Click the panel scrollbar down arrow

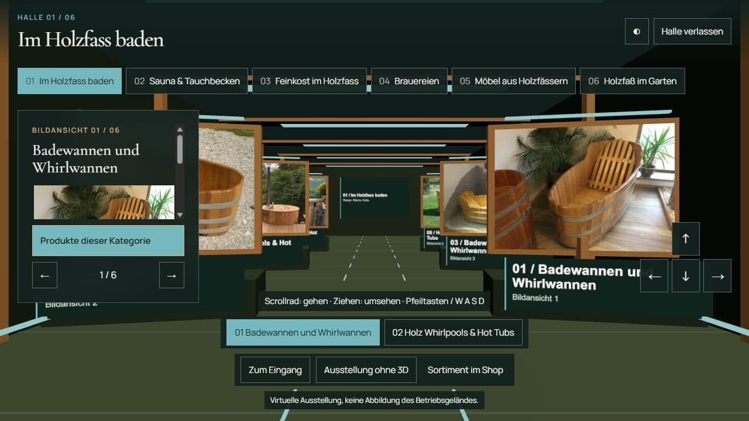click(180, 215)
